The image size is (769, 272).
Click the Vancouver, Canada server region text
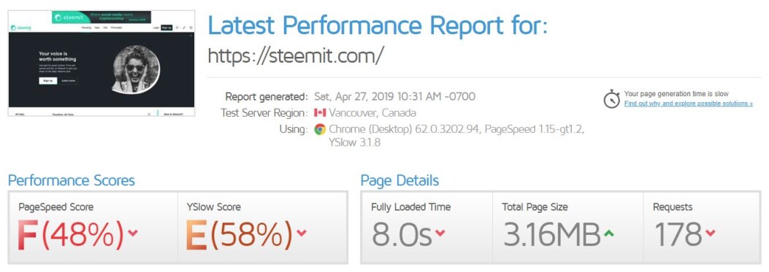pyautogui.click(x=372, y=113)
